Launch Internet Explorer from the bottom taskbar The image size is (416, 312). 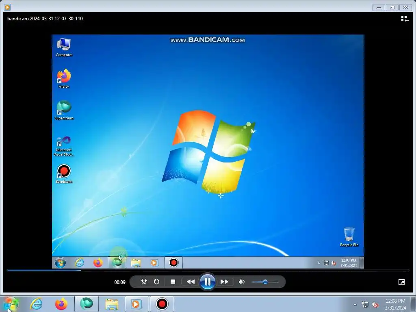point(36,304)
